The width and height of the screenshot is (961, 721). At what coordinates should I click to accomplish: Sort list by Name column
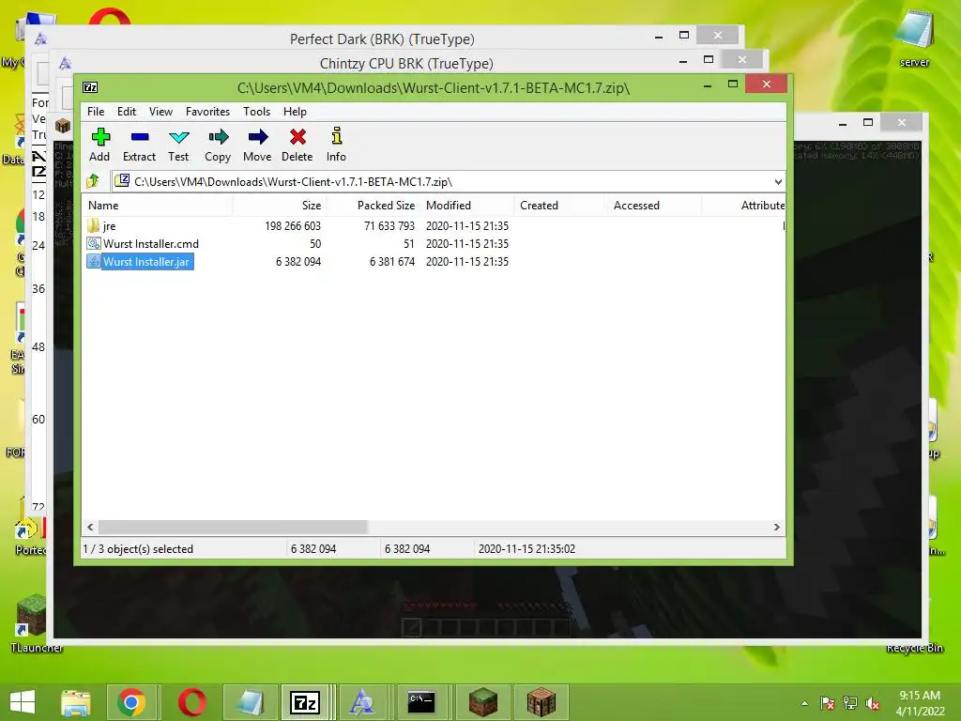(158, 206)
